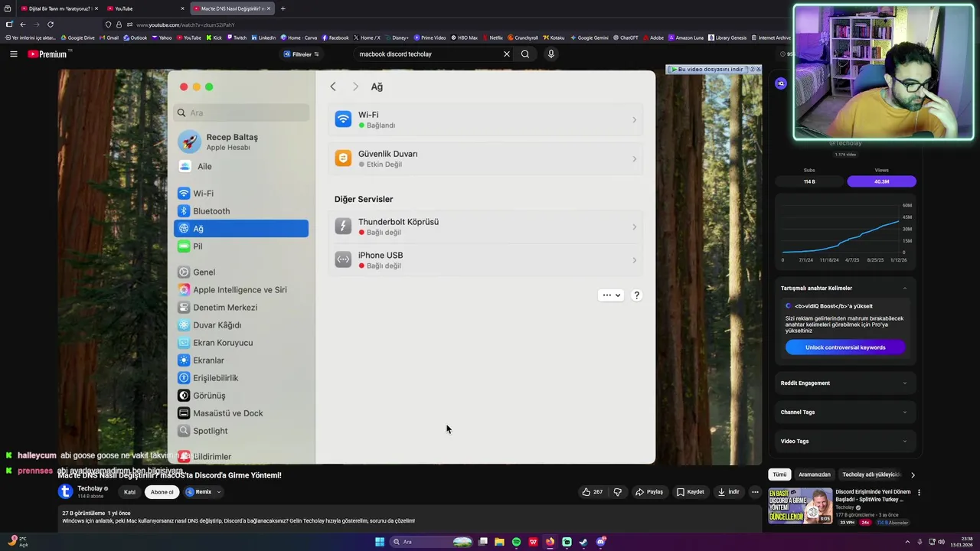This screenshot has width=980, height=551.
Task: Open more actions three-dot button under video
Action: (755, 492)
